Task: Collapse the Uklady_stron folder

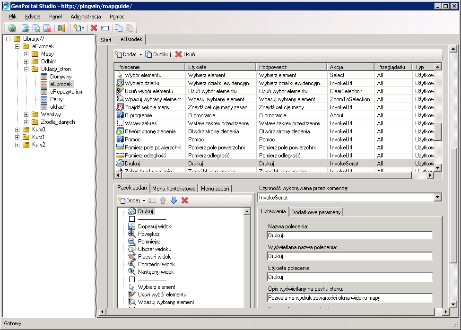Action: coord(26,69)
